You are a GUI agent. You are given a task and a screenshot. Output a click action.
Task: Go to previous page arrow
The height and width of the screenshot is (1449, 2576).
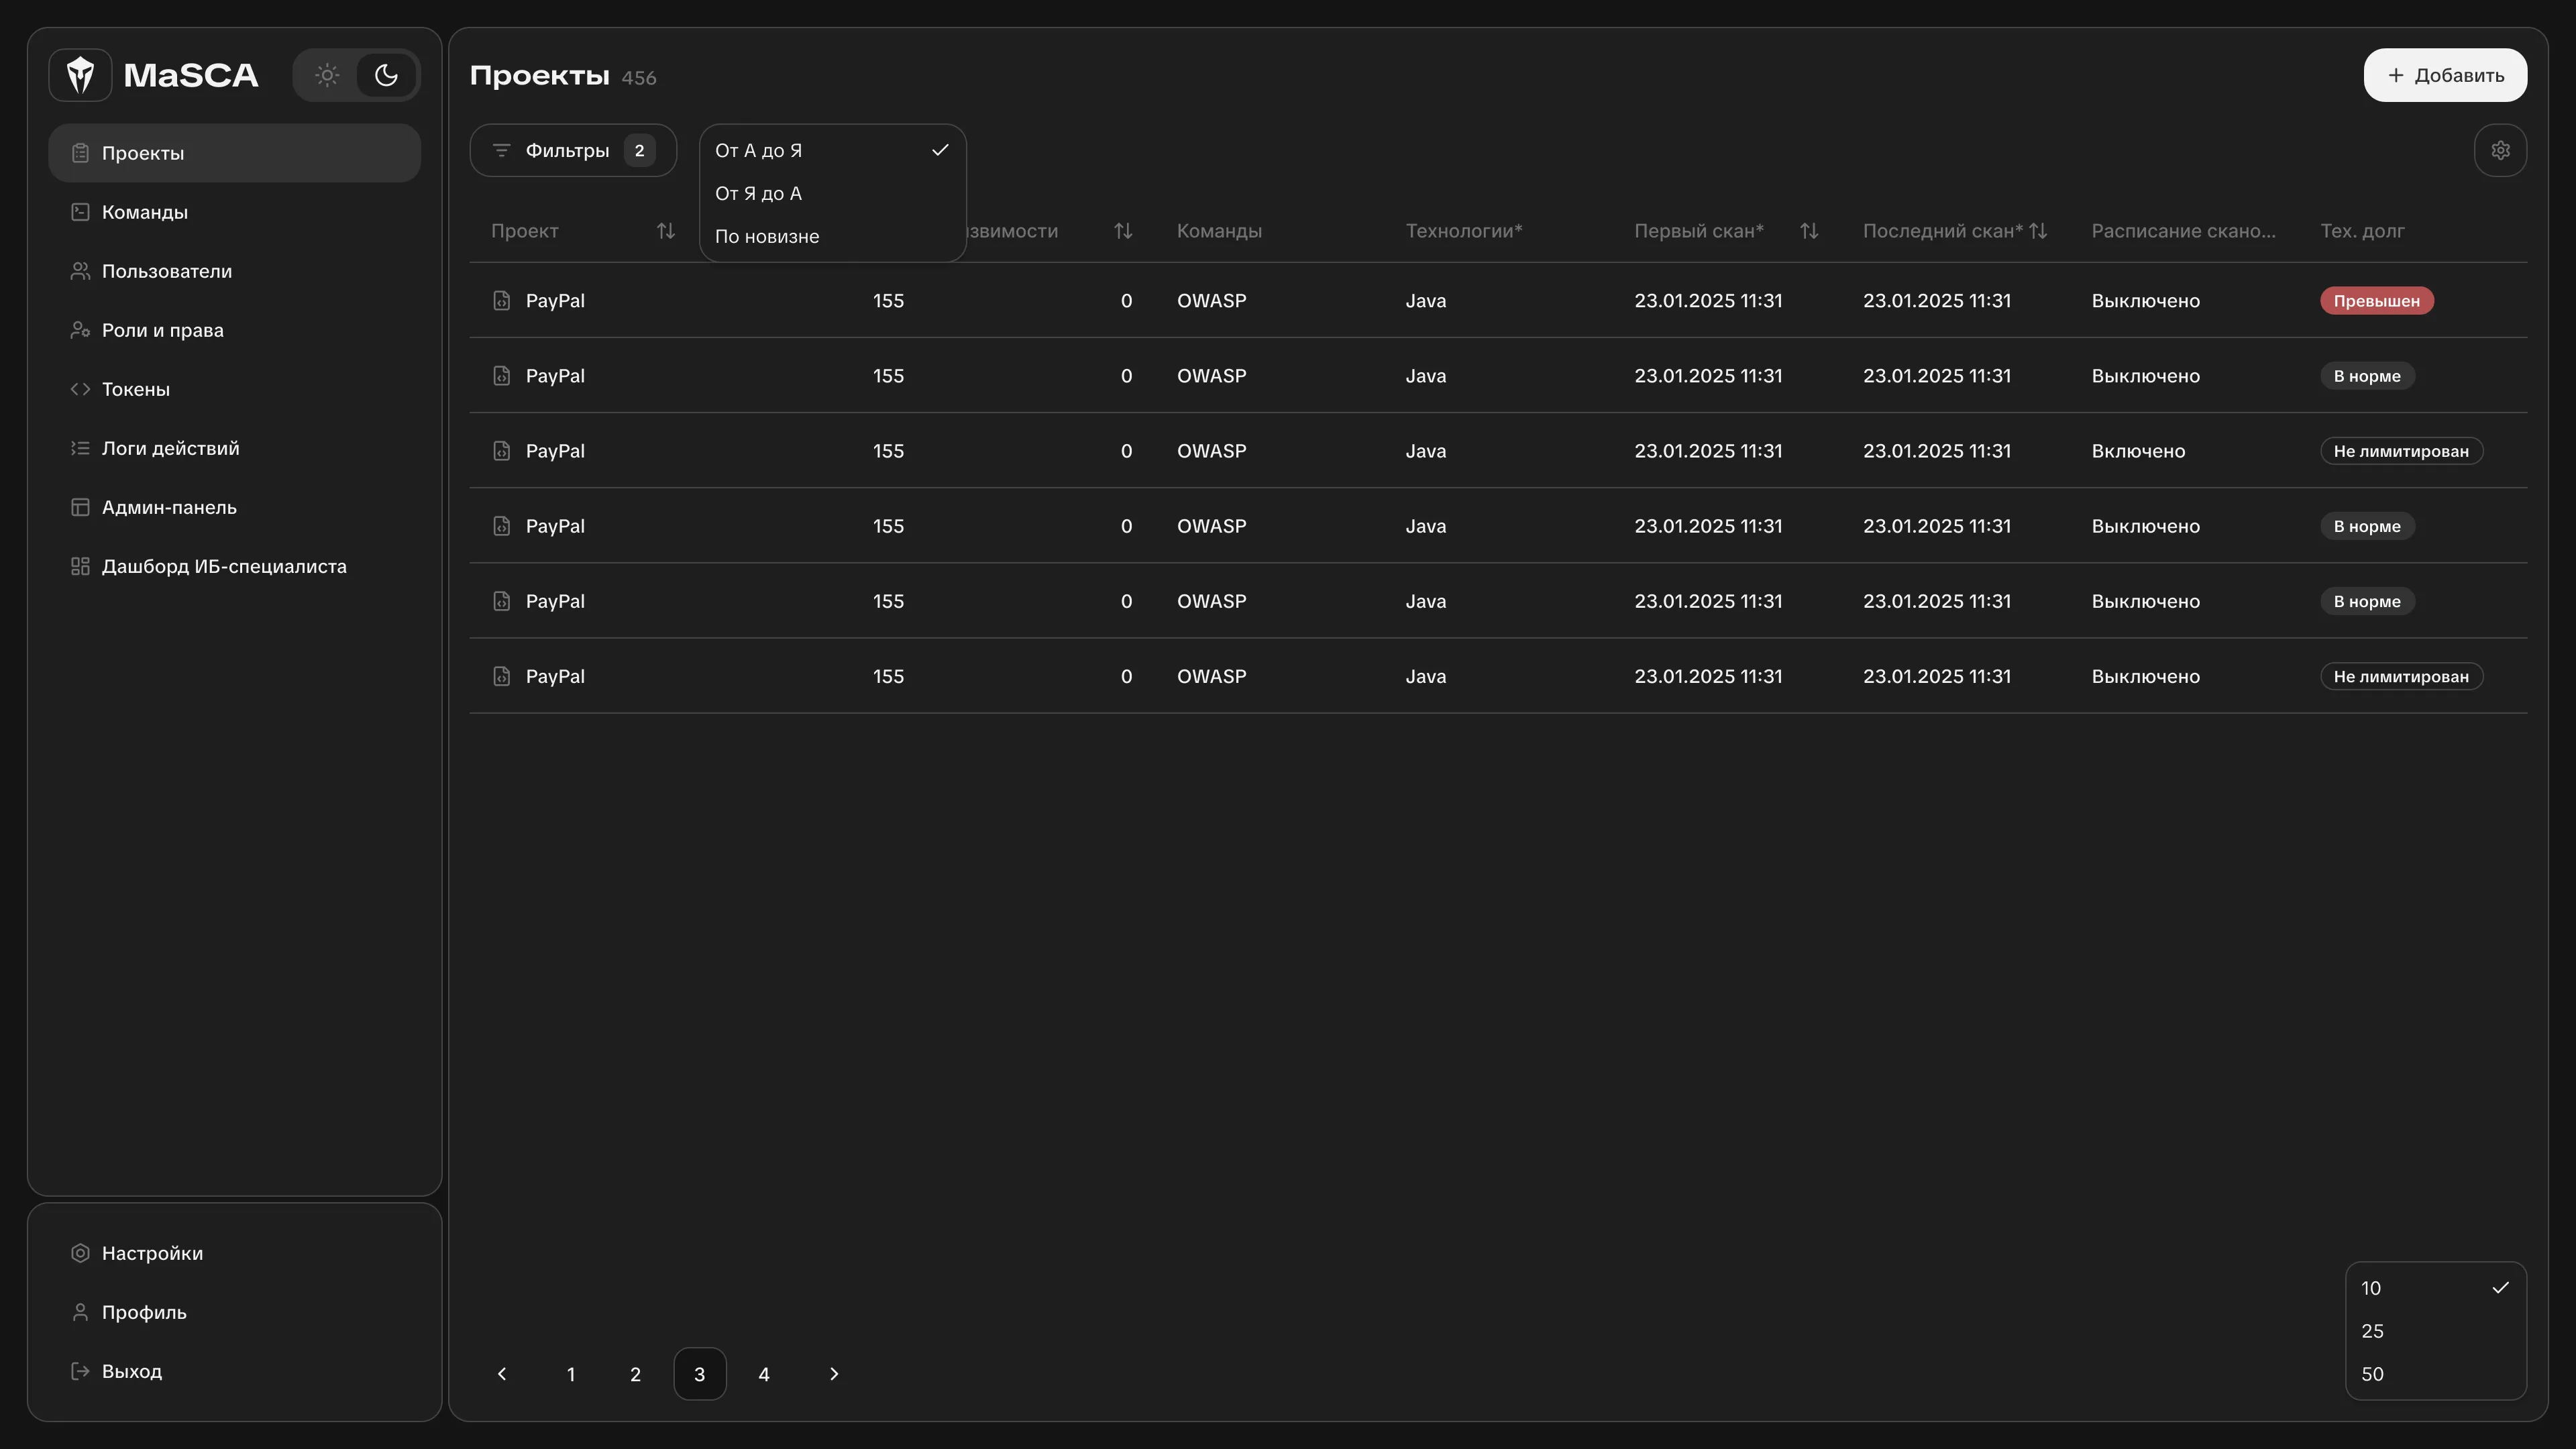tap(502, 1374)
